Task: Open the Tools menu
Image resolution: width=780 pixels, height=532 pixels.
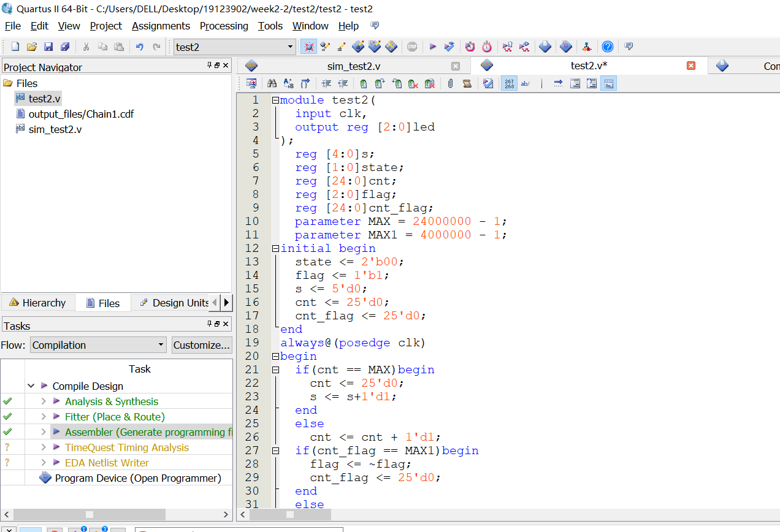Action: coord(270,26)
